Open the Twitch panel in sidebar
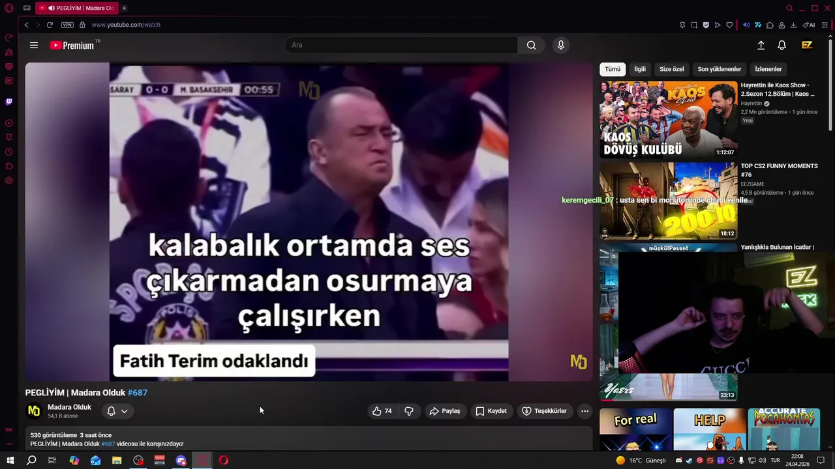Viewport: 835px width, 469px height. [9, 102]
